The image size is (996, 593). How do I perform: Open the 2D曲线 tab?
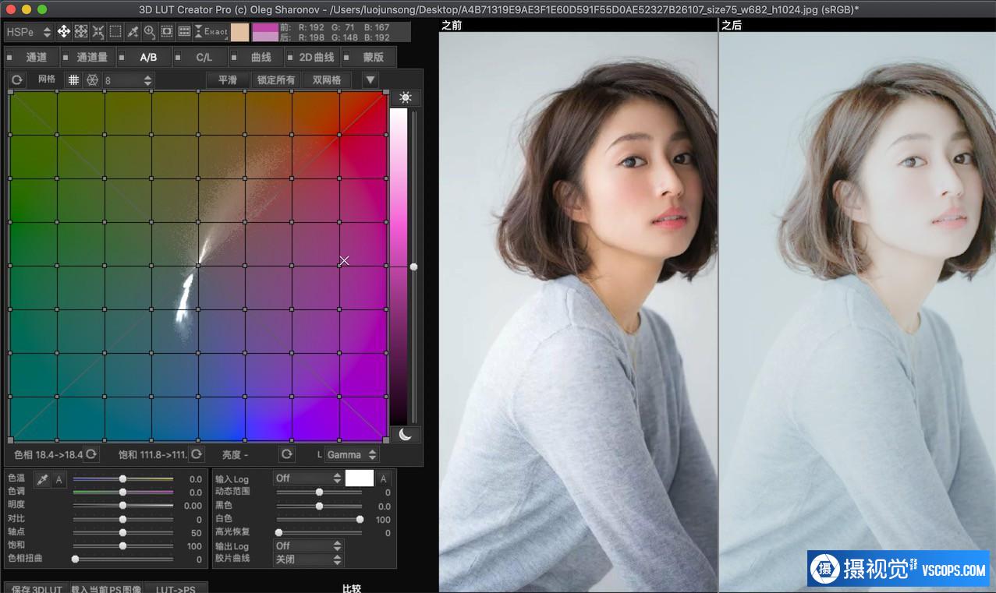click(316, 57)
